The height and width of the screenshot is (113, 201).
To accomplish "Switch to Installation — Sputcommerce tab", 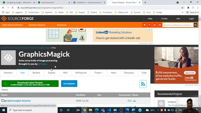I will tap(89, 3).
